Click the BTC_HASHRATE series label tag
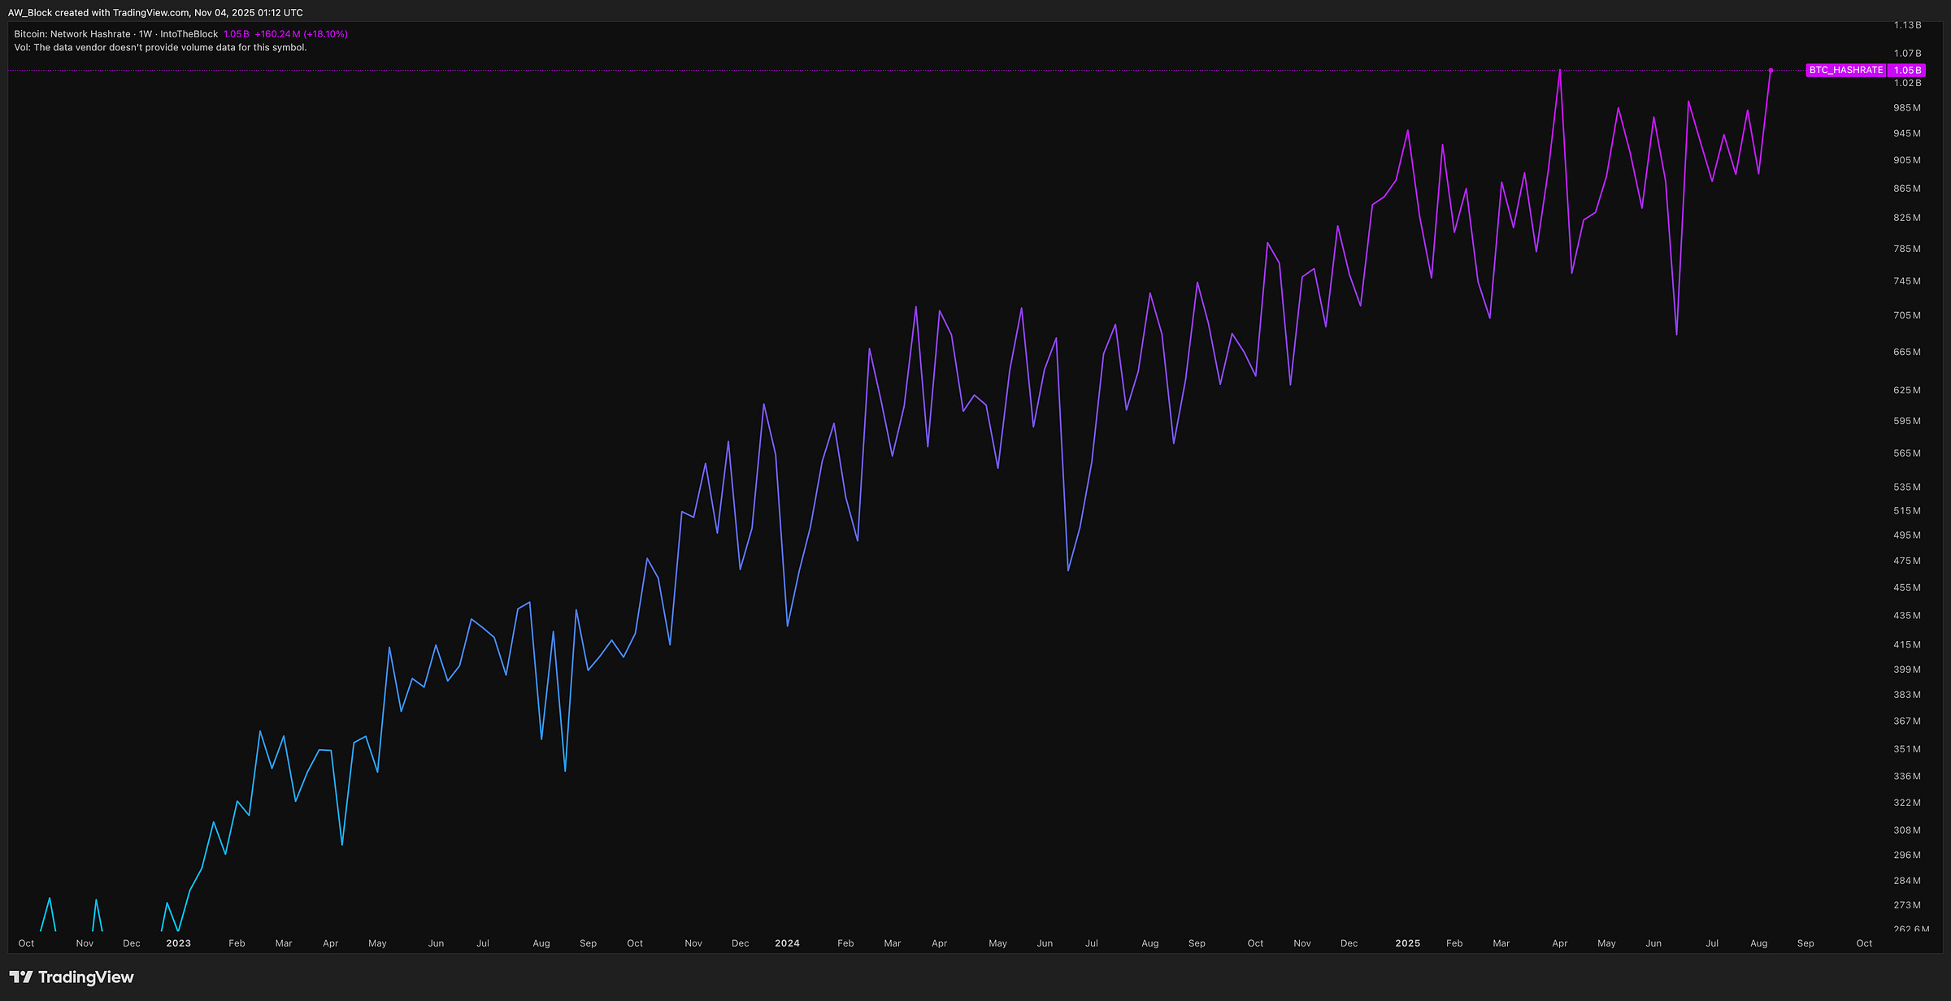Screen dimensions: 1951x1001 pyautogui.click(x=1845, y=71)
